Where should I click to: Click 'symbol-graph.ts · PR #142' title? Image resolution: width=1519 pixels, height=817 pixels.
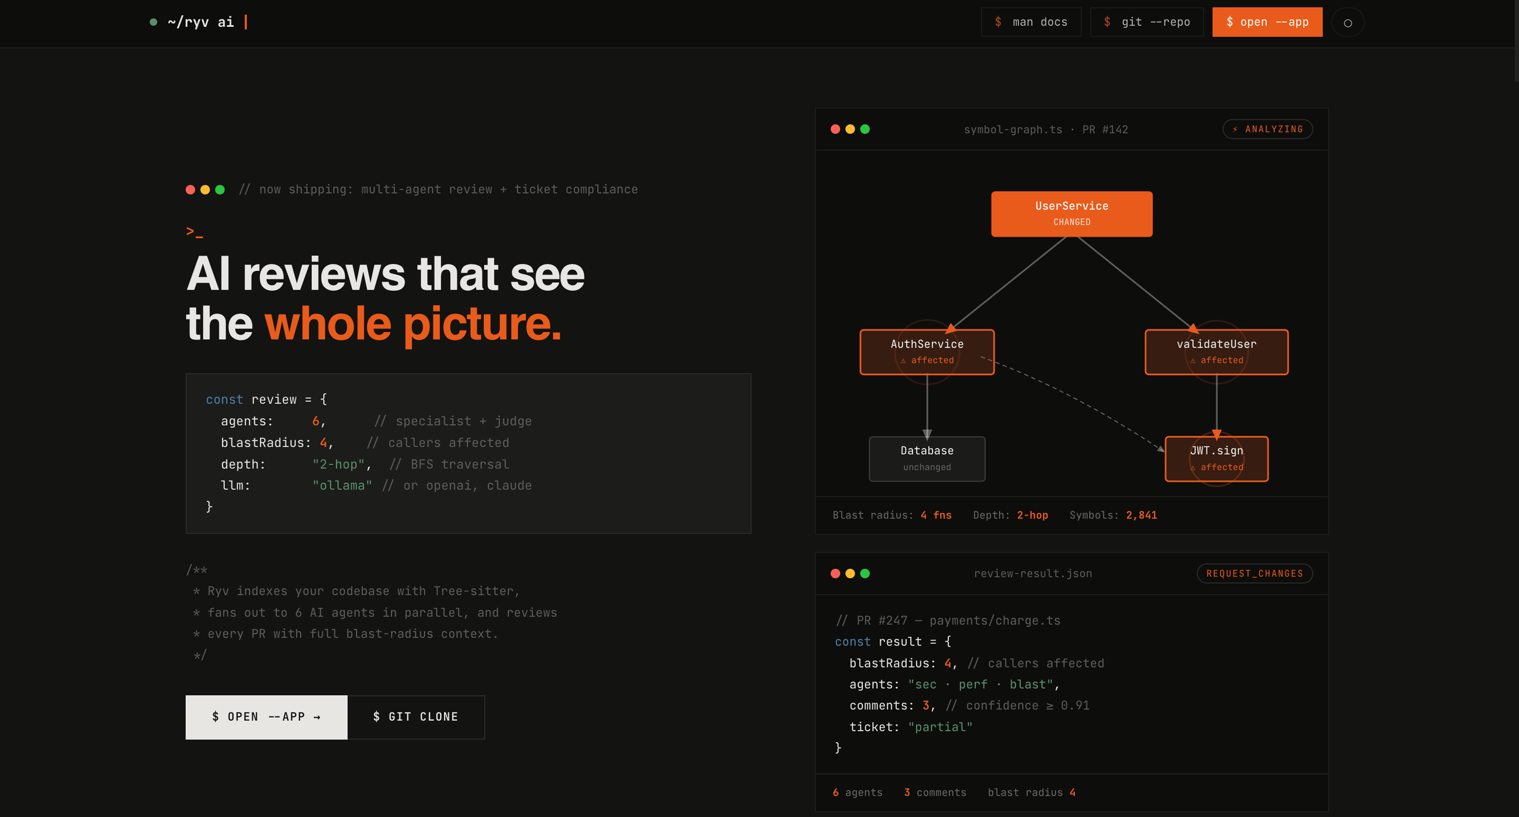pyautogui.click(x=1046, y=130)
